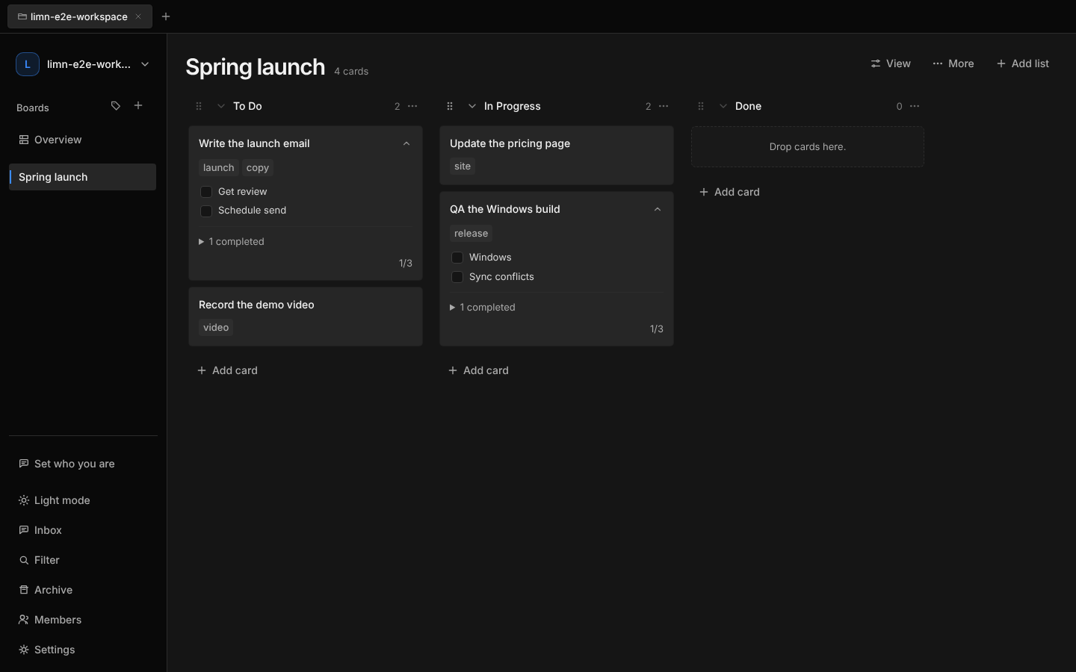Image resolution: width=1076 pixels, height=672 pixels.
Task: Add card to the In Progress list
Action: pyautogui.click(x=478, y=370)
